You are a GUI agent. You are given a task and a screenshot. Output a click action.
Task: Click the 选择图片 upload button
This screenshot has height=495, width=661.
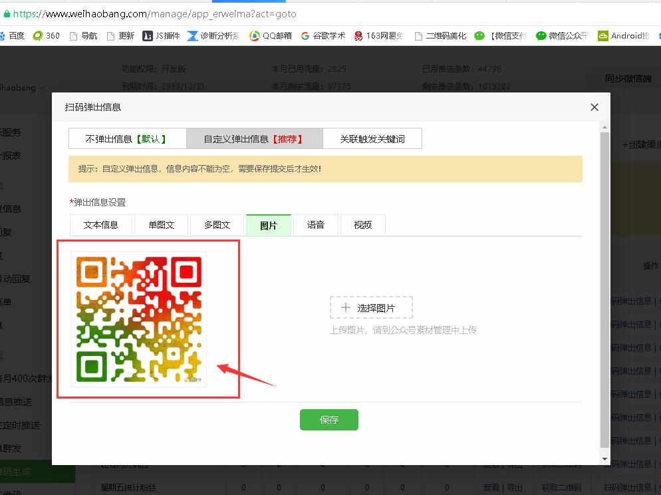371,307
